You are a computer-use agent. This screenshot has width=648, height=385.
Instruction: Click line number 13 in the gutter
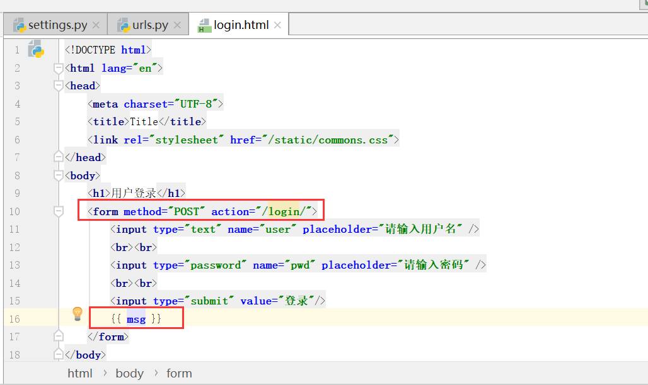pos(14,265)
